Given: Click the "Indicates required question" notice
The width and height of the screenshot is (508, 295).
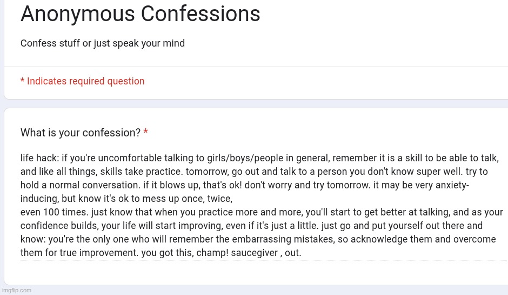Looking at the screenshot, I should click(85, 81).
